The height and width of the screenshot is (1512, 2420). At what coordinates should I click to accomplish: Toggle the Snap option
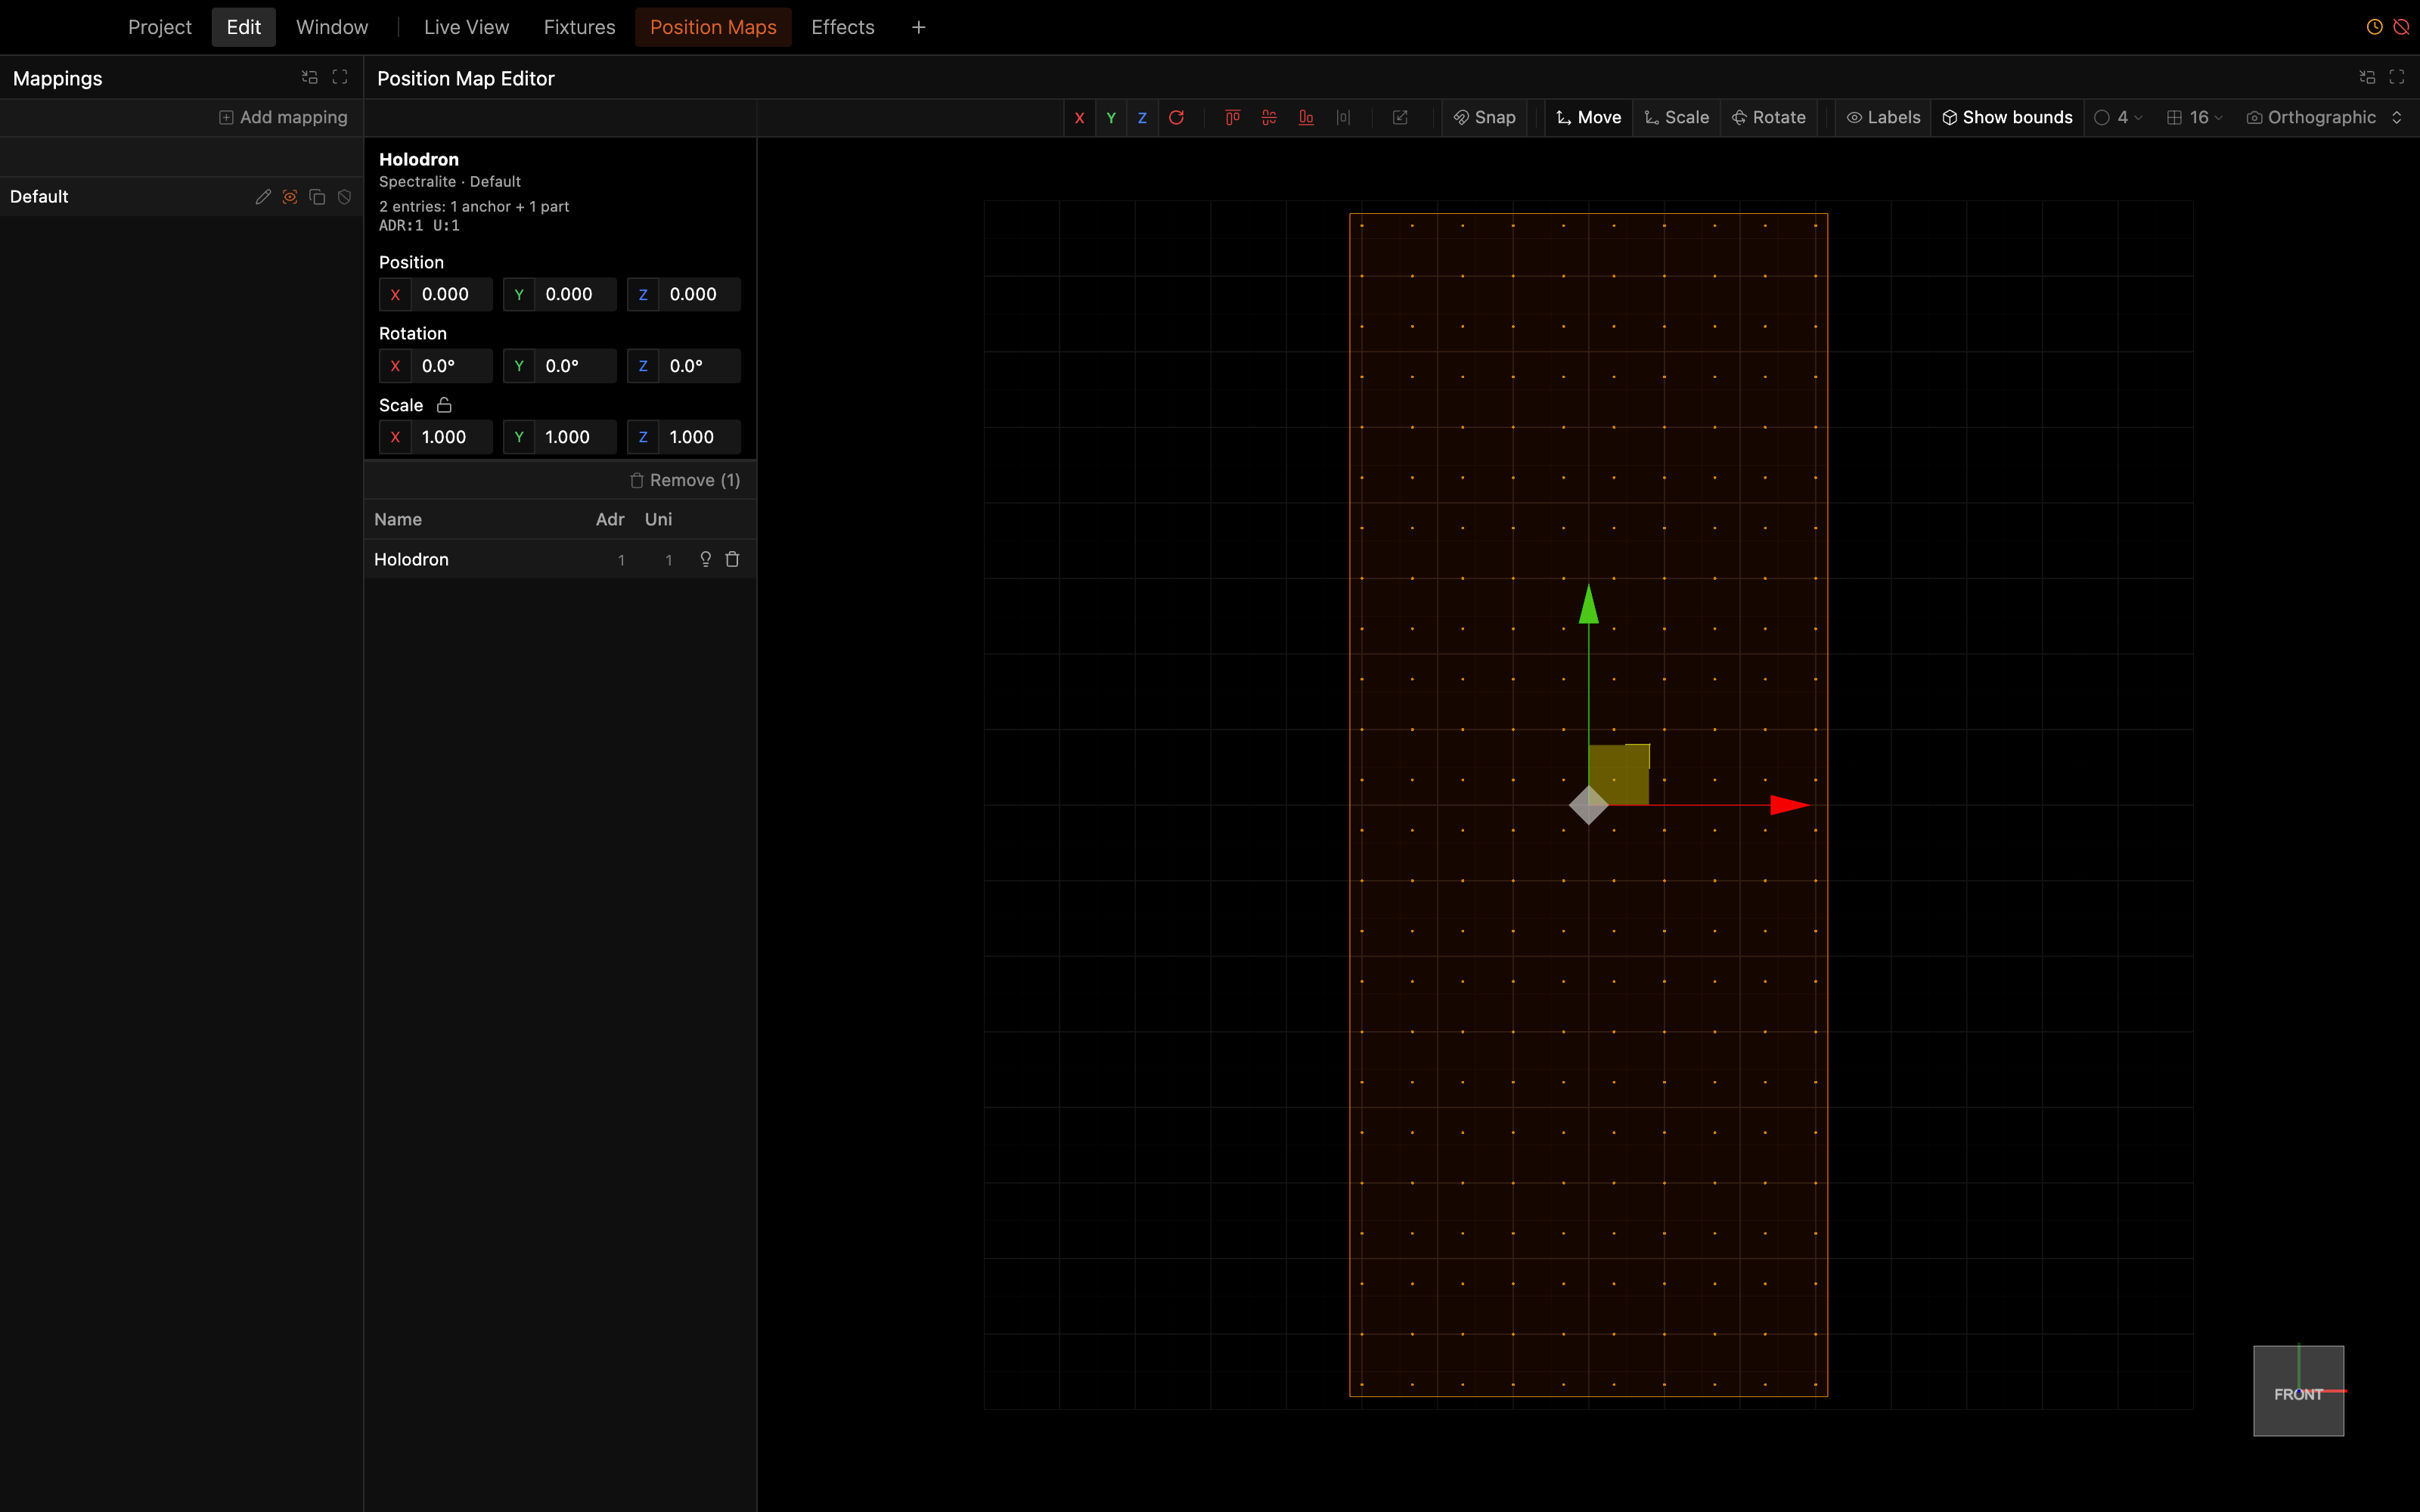coord(1484,118)
